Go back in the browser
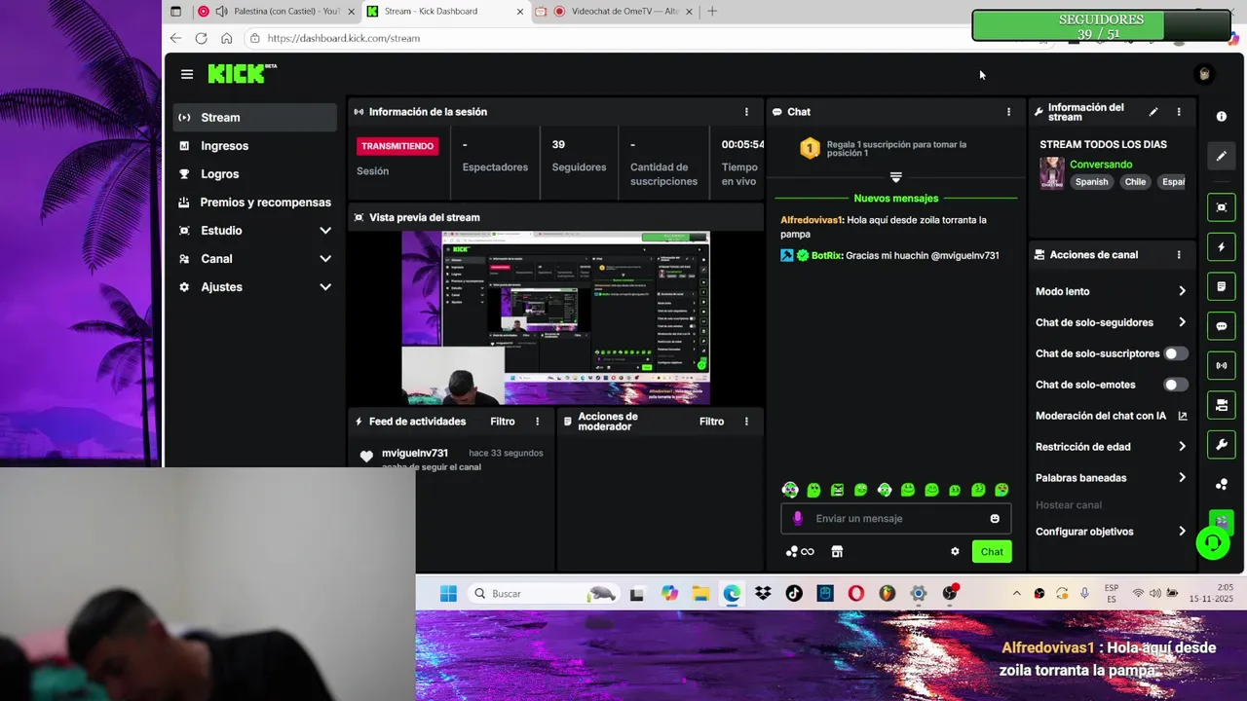Viewport: 1247px width, 701px height. coord(175,38)
